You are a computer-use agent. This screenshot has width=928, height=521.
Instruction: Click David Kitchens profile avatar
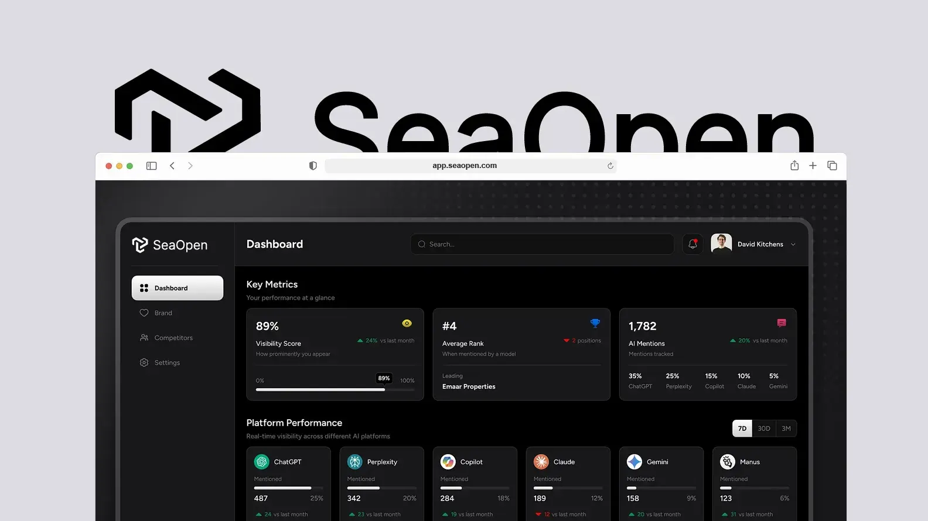coord(721,244)
